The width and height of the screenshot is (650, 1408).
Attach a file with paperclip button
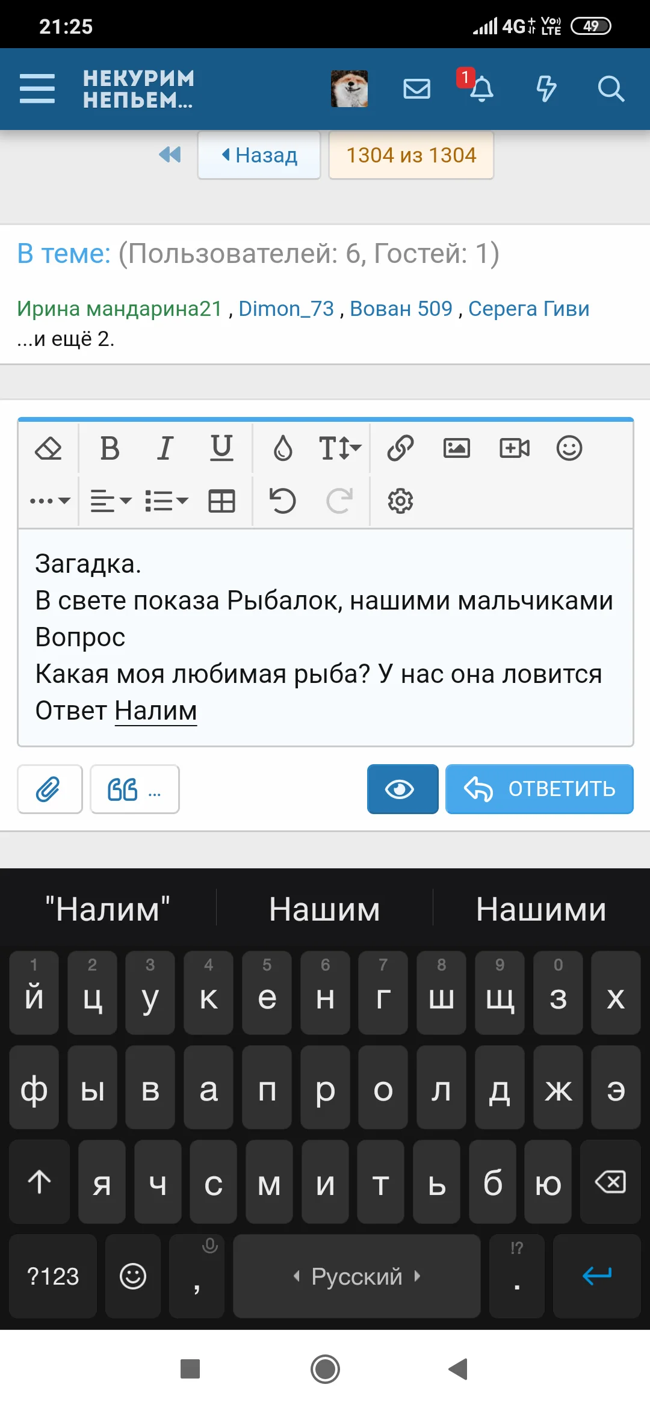coord(50,789)
